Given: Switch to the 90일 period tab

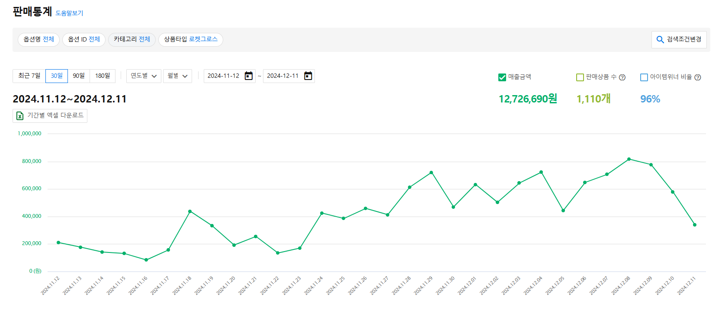Looking at the screenshot, I should pos(79,76).
